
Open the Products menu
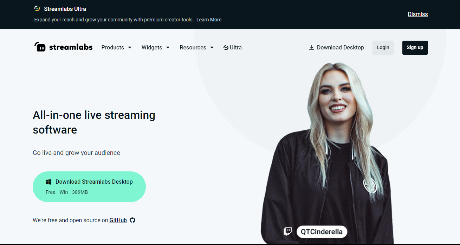pos(116,47)
